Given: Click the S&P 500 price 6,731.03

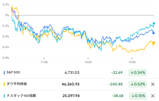Looking at the screenshot, I should (x=72, y=73).
